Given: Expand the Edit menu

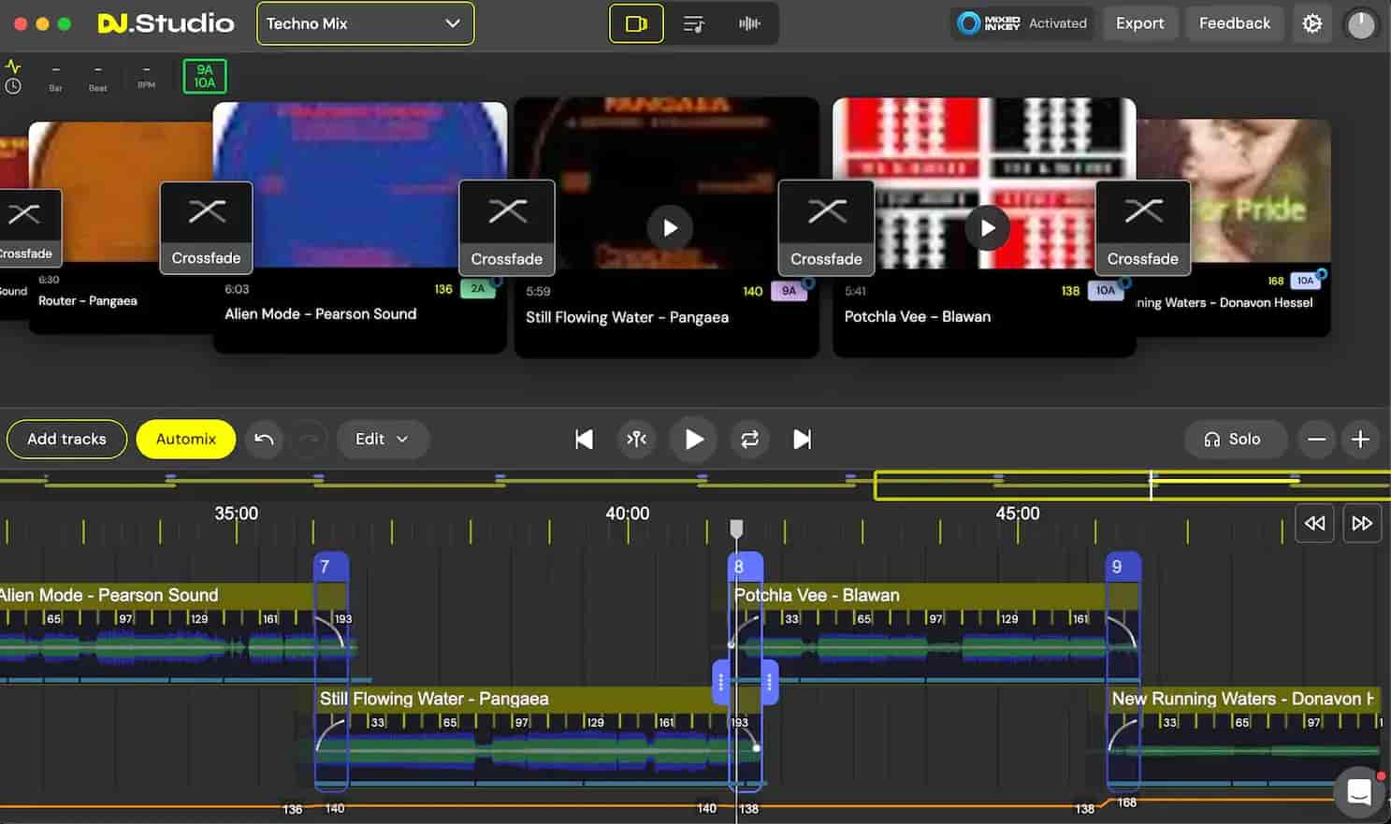Looking at the screenshot, I should (x=383, y=439).
